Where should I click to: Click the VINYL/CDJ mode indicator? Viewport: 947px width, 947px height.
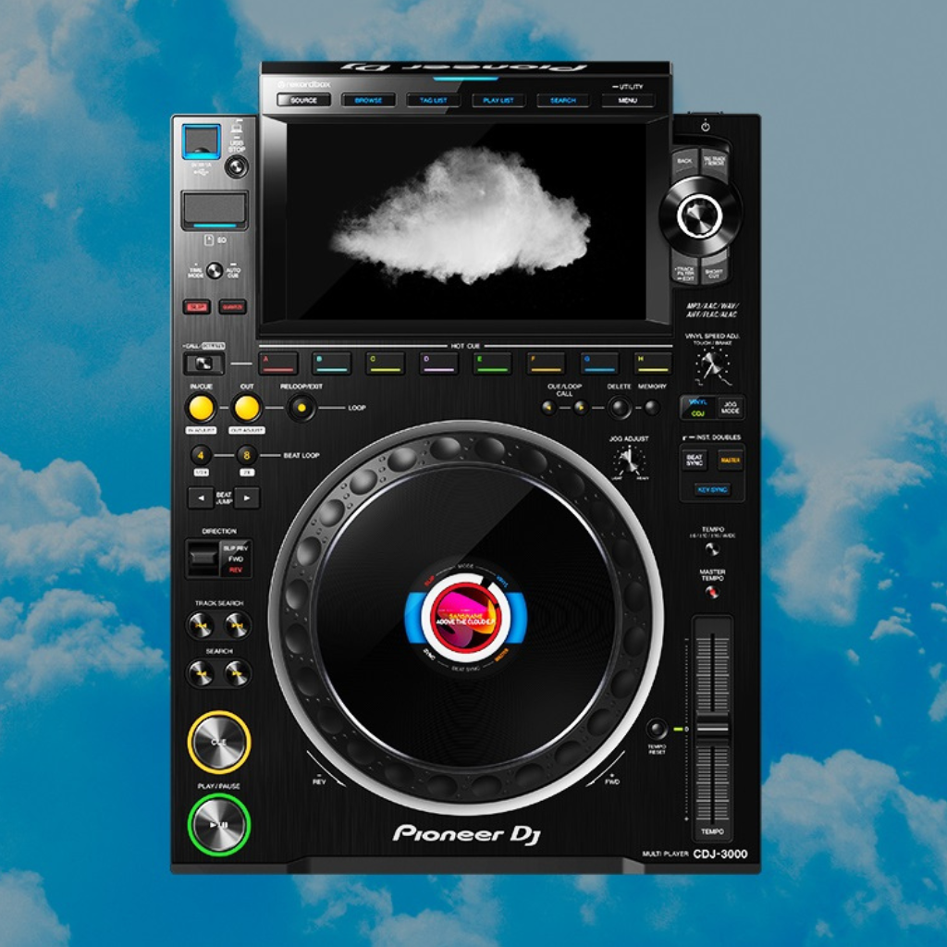coord(698,408)
